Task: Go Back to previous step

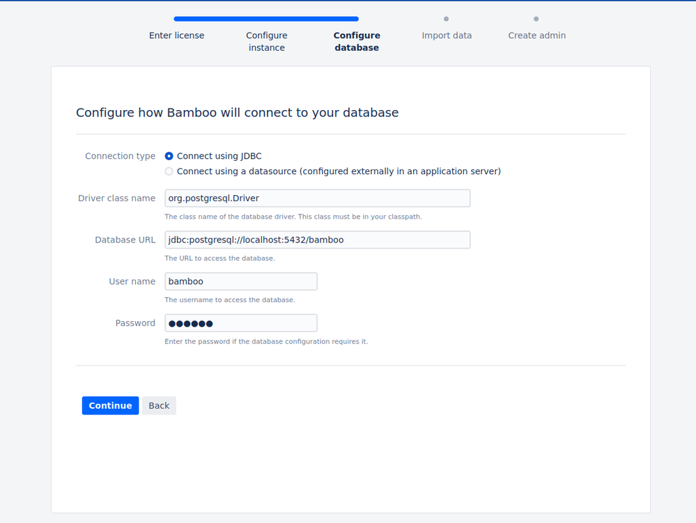Action: point(159,406)
